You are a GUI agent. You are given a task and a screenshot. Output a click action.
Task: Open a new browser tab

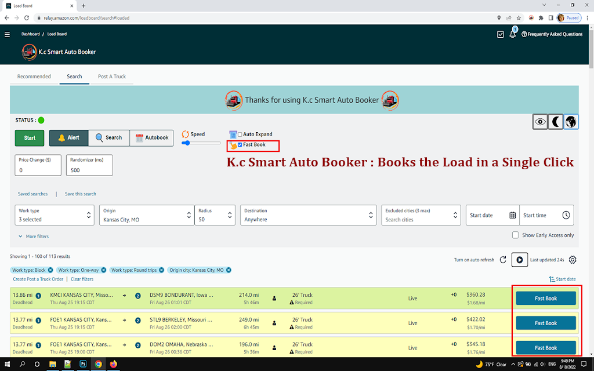coord(84,6)
